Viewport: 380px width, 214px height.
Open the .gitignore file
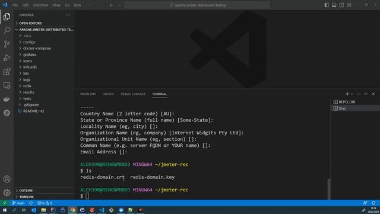click(x=45, y=105)
